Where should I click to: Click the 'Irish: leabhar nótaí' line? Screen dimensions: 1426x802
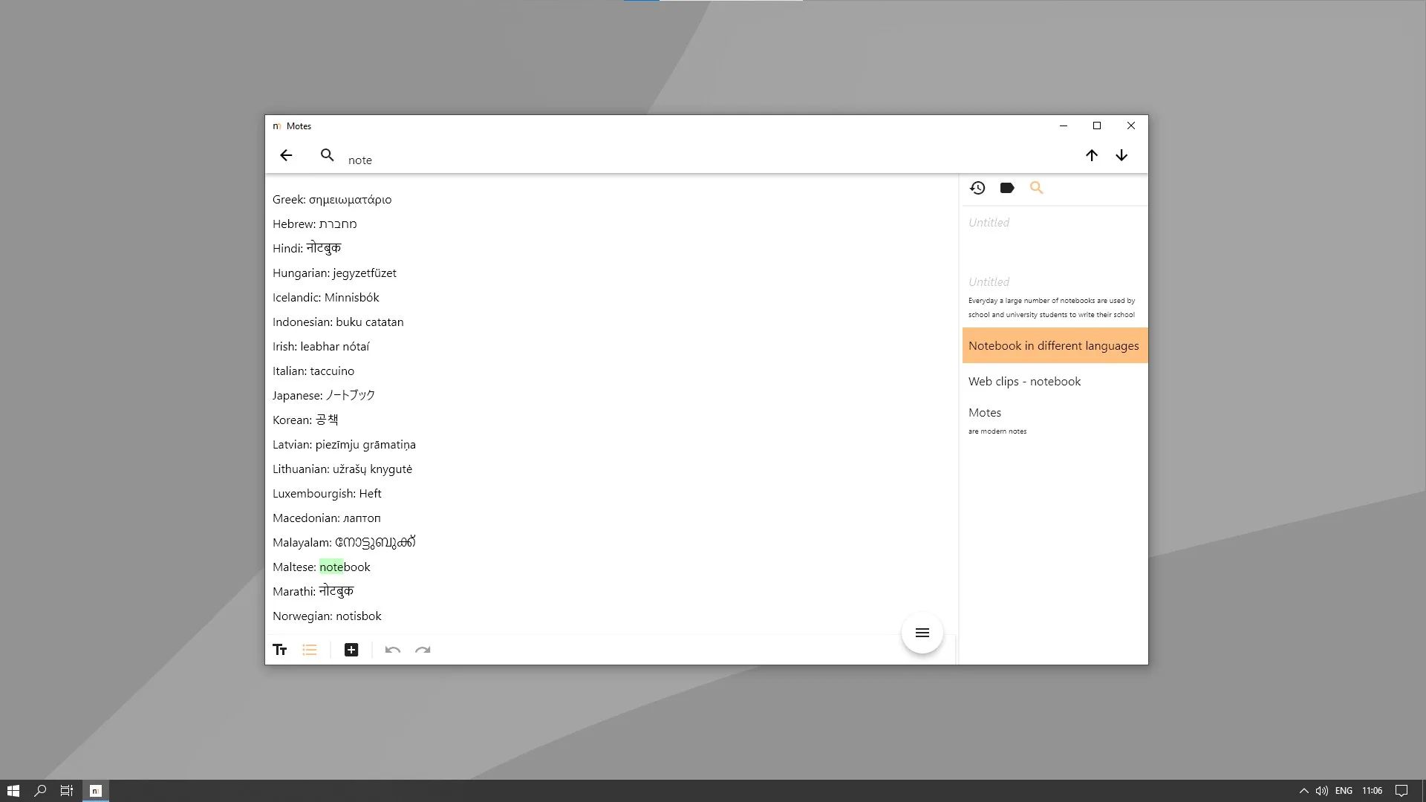(x=321, y=346)
